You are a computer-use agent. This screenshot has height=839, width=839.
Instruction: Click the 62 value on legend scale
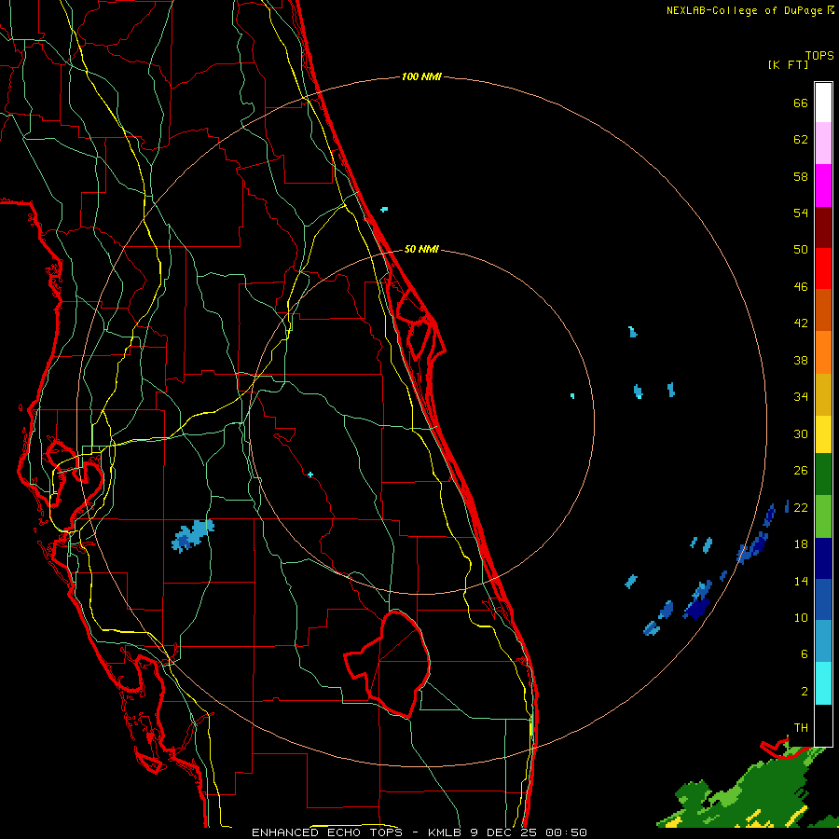coord(801,140)
